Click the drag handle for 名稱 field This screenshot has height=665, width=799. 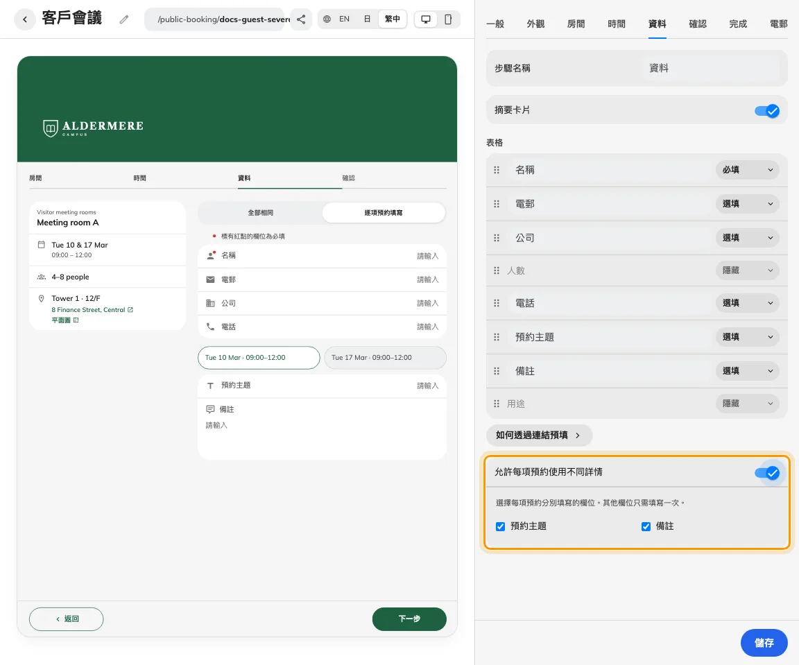pyautogui.click(x=497, y=170)
